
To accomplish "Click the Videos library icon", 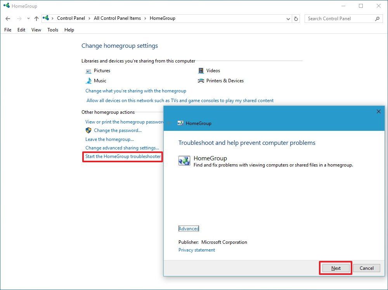I will [x=201, y=71].
